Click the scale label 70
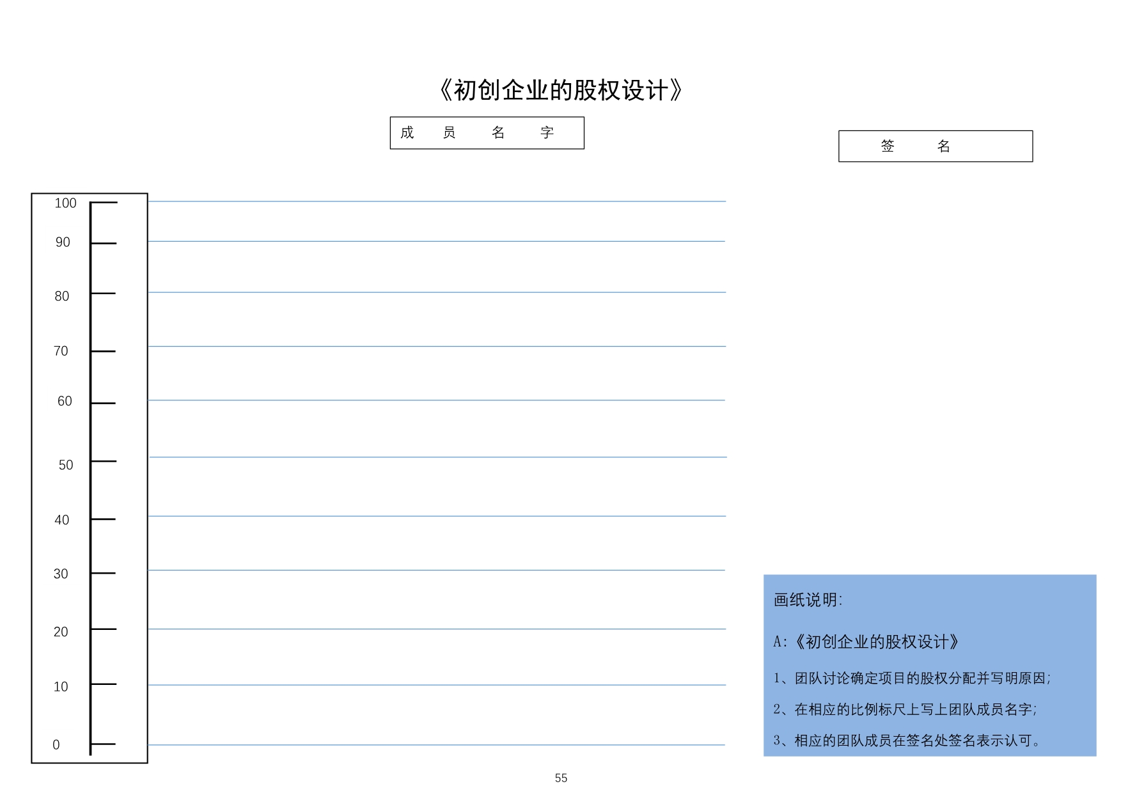The image size is (1121, 793). click(61, 351)
